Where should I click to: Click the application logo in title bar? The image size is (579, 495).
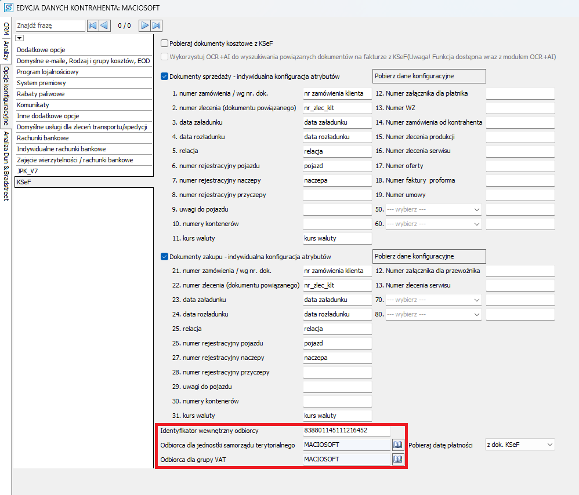8,8
